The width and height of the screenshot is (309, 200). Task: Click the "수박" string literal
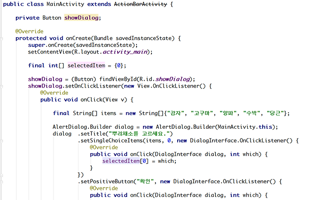[251, 113]
